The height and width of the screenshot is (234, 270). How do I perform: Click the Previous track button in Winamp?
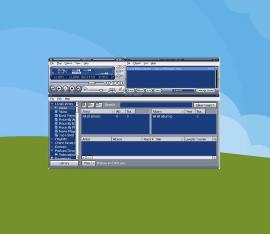click(x=53, y=89)
